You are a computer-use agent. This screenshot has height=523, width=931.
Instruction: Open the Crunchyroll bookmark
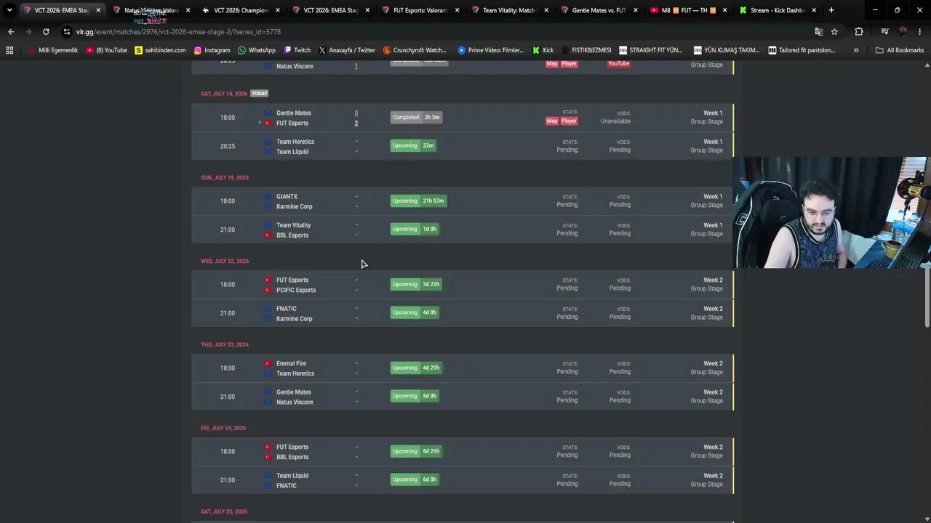coord(414,50)
